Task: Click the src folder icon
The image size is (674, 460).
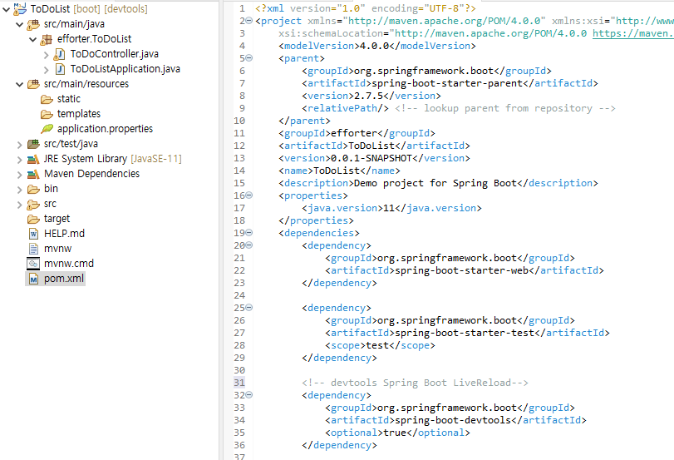Action: [x=33, y=205]
